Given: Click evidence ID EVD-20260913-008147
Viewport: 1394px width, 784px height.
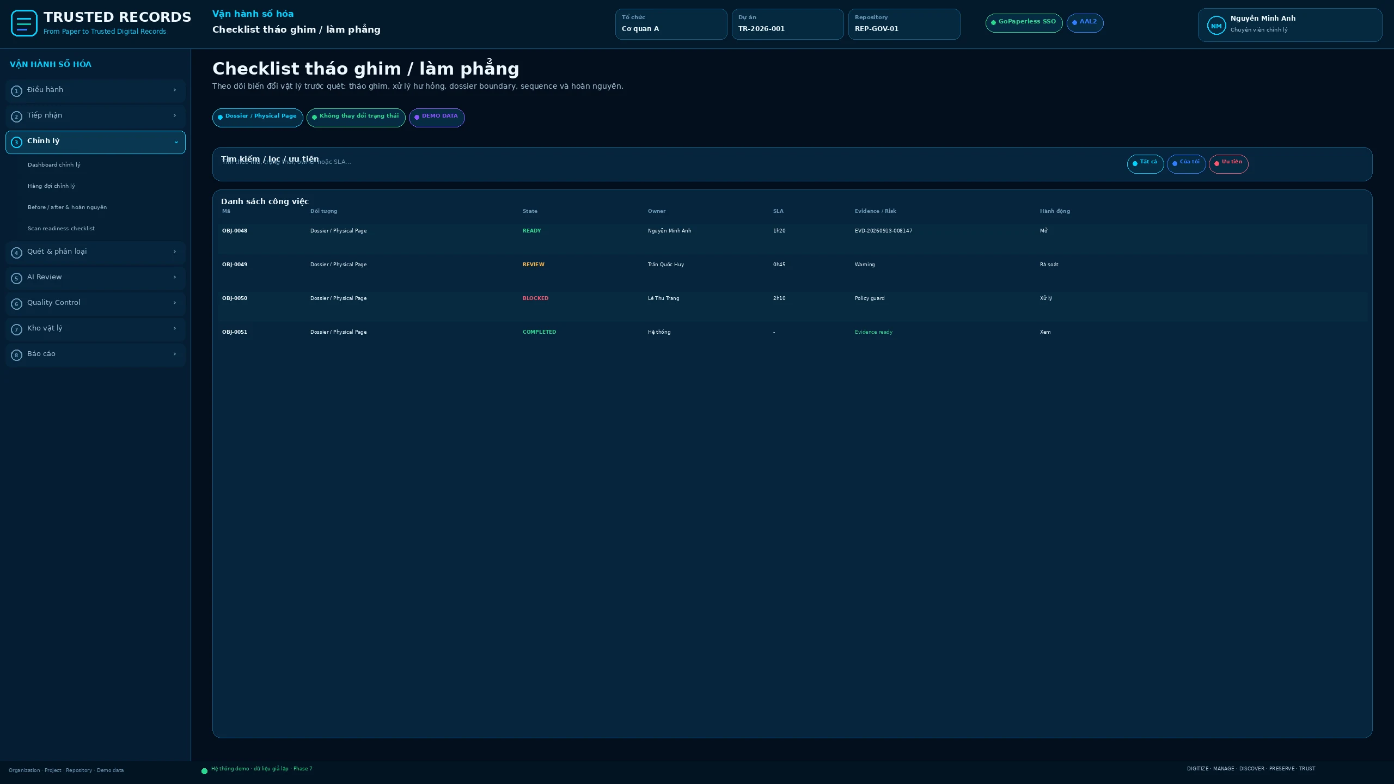Looking at the screenshot, I should [x=883, y=231].
